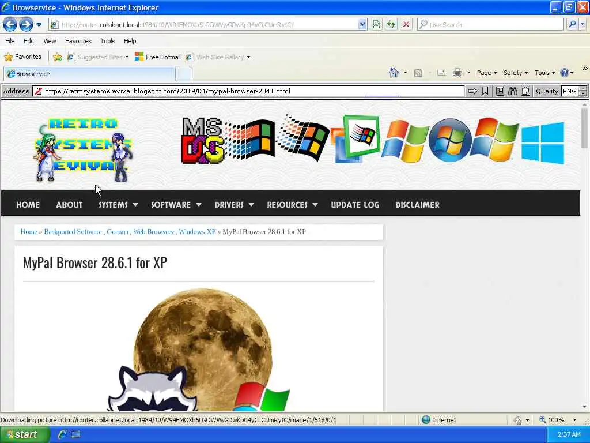This screenshot has height=443, width=590.
Task: Open the ABOUT page
Action: click(x=69, y=205)
